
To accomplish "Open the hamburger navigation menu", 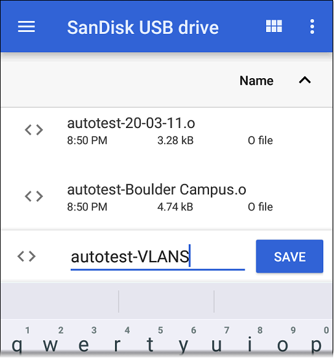I will [x=26, y=26].
